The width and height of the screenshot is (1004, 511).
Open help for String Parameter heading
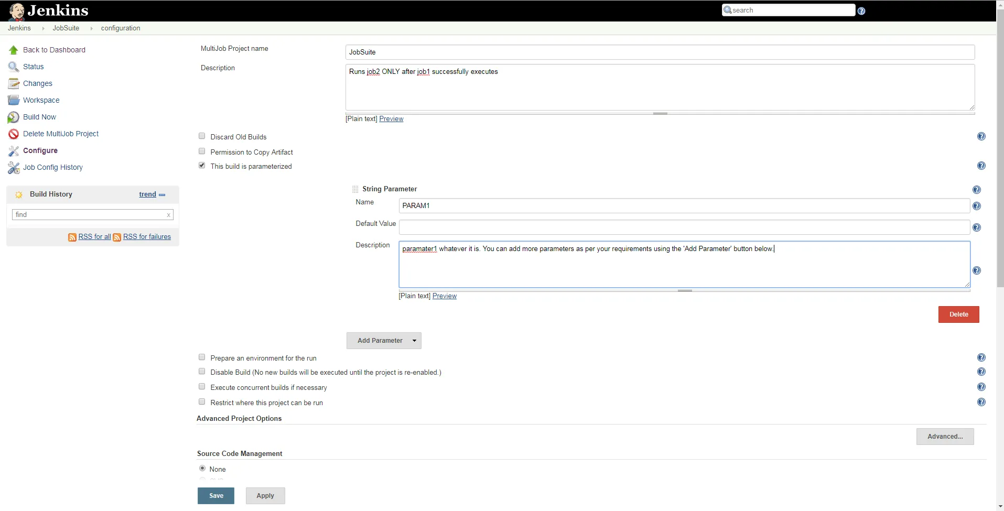pyautogui.click(x=977, y=190)
